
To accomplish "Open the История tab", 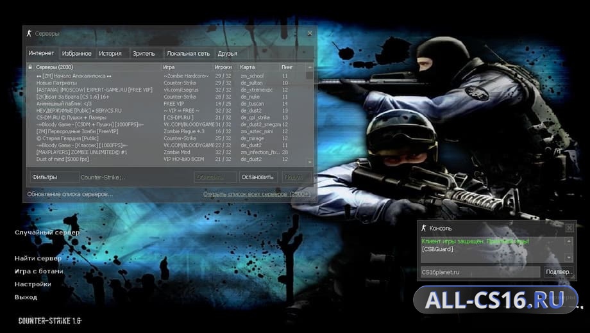I will pyautogui.click(x=110, y=53).
